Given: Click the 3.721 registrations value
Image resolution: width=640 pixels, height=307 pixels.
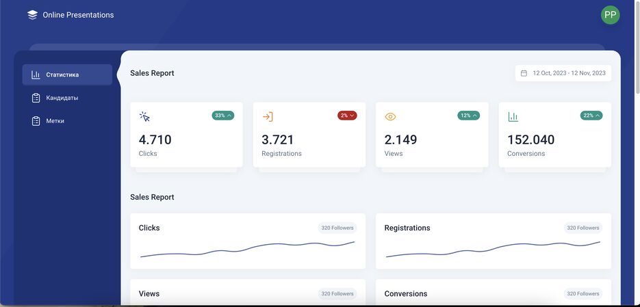Looking at the screenshot, I should coord(277,140).
